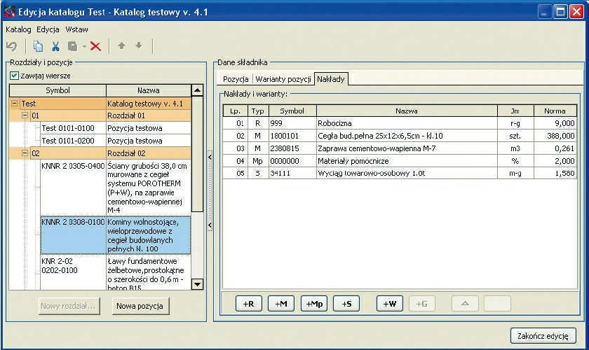
Task: Click the +W add variant button
Action: pos(390,304)
